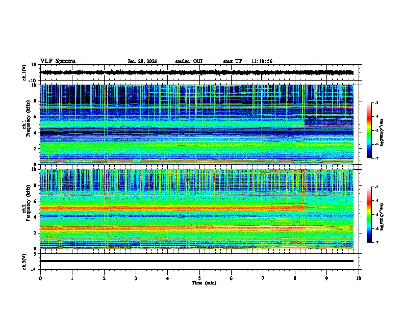Screen dimensions: 404x312
Task: Click the "-5" tick on ch.3(V) axis
Action: 34,270
